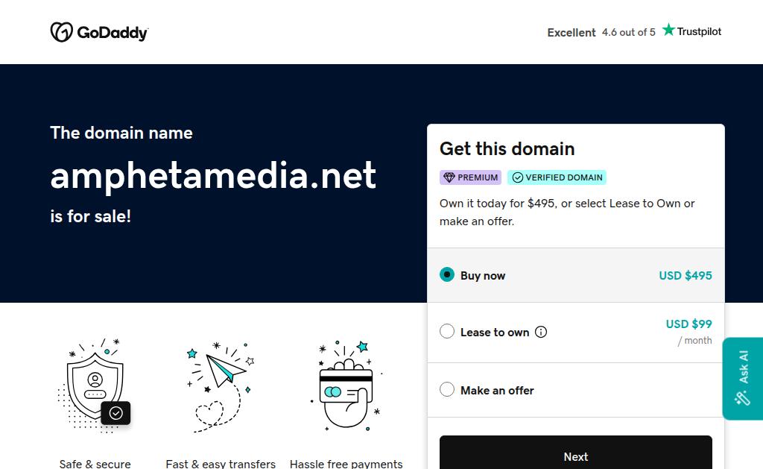Click the Ask AI magic wand icon
The image size is (763, 469).
(742, 398)
